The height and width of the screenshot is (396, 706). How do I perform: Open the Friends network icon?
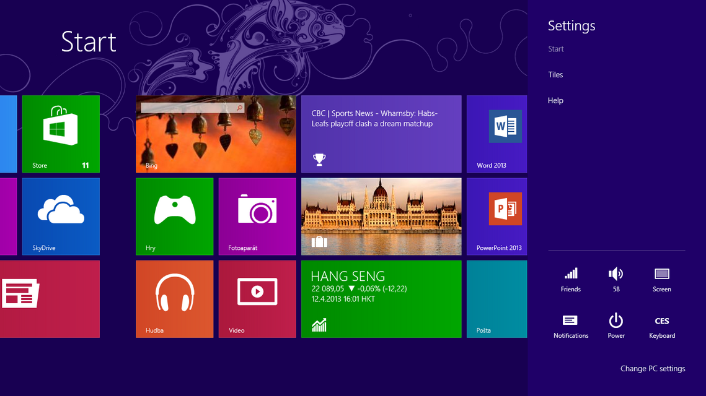tap(570, 278)
